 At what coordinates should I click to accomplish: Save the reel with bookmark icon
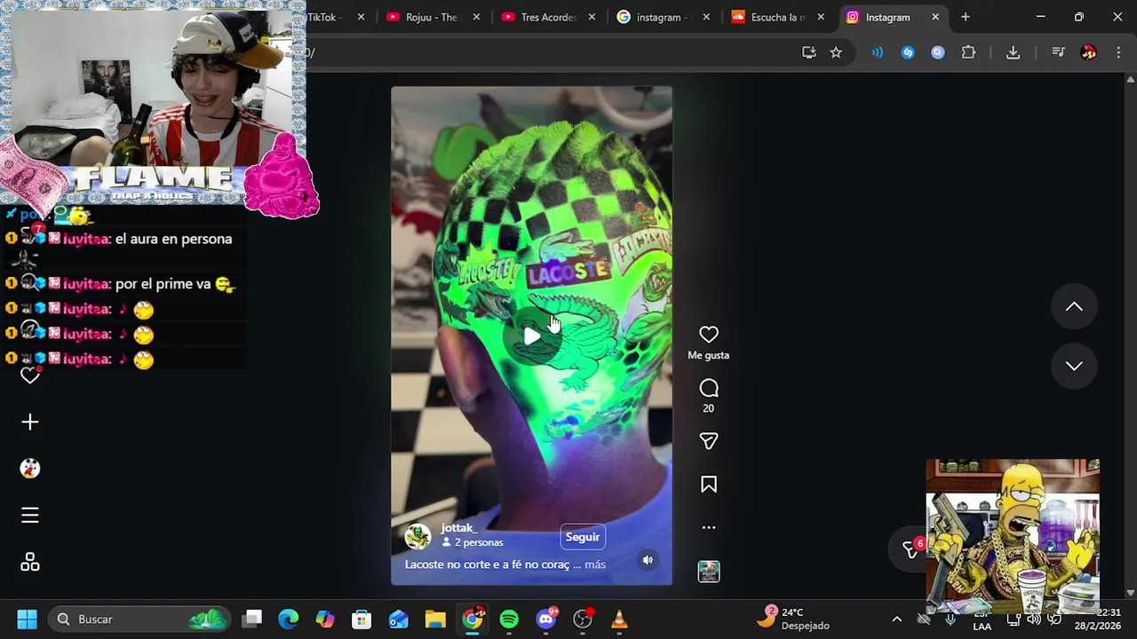coord(708,485)
